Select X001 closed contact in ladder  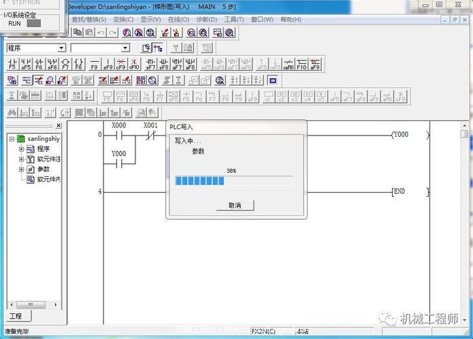click(x=150, y=135)
